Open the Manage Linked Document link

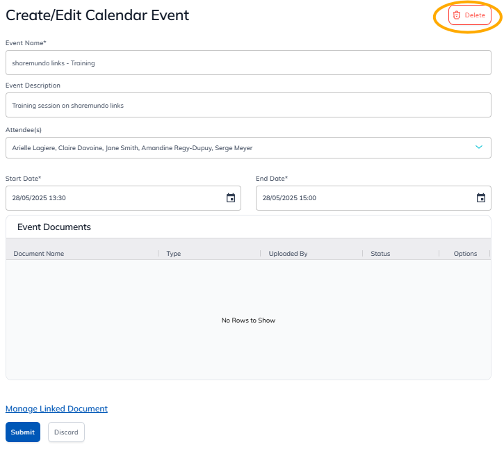point(56,409)
